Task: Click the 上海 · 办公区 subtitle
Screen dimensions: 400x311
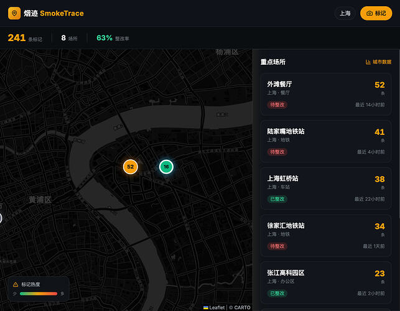Action: pyautogui.click(x=281, y=281)
